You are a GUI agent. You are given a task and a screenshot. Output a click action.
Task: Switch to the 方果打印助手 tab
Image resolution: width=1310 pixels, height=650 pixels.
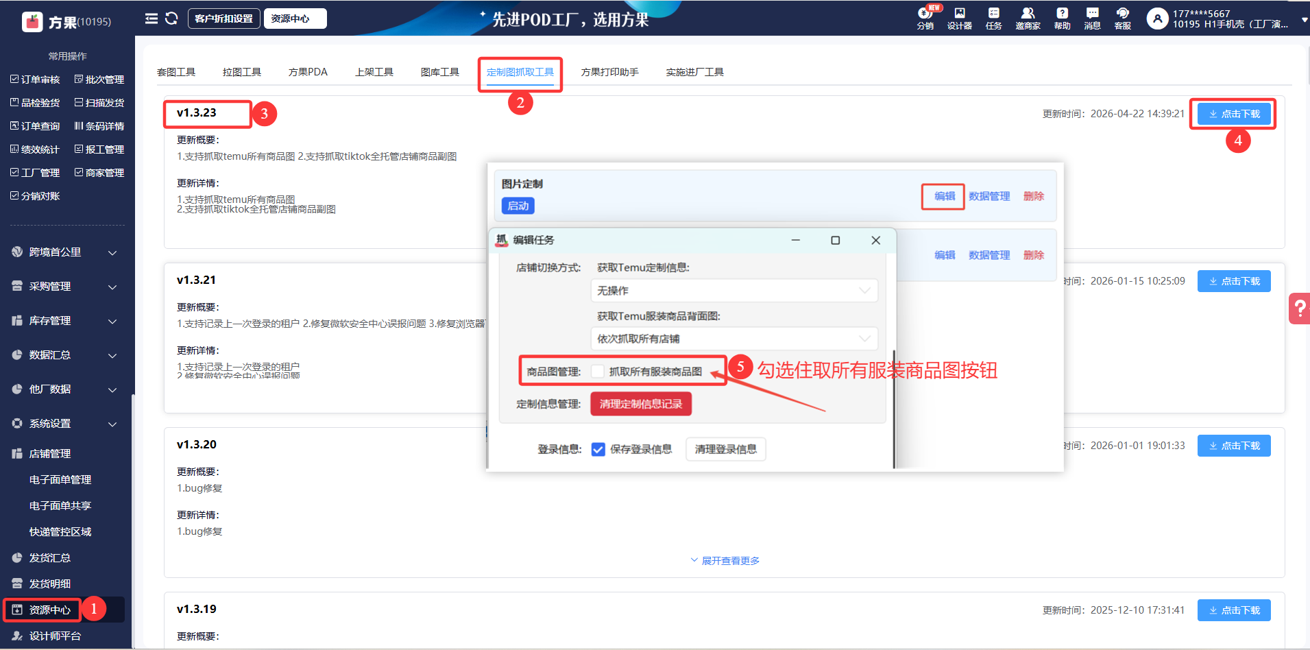[x=610, y=72]
